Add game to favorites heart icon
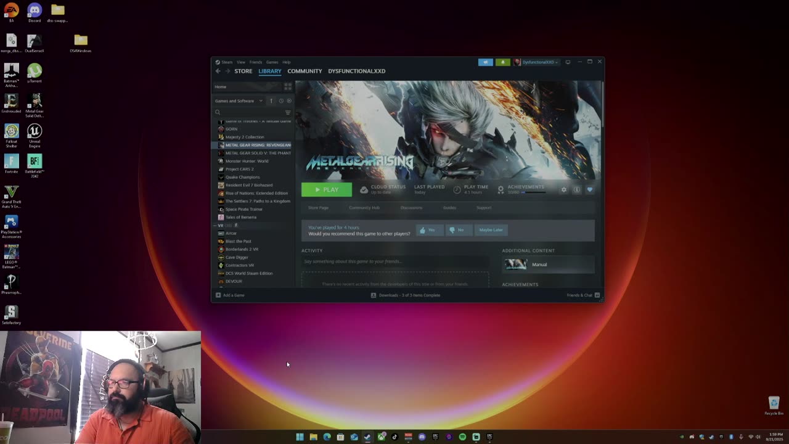 (x=589, y=190)
